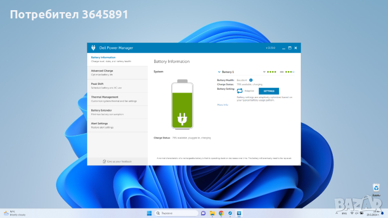Viewport: 388px width, 218px height.
Task: Click the Dell Power Manager taskbar icon
Action: pos(239,213)
